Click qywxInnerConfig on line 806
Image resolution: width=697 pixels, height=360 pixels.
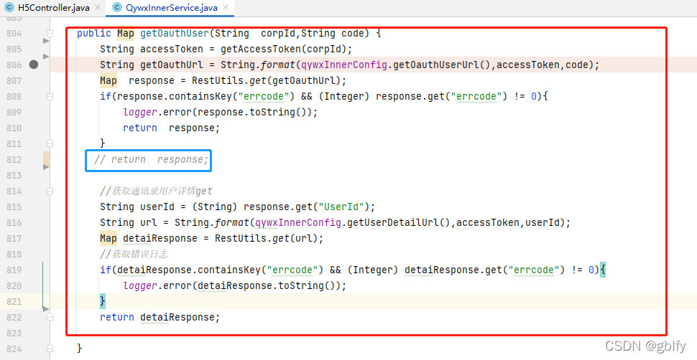(x=344, y=65)
